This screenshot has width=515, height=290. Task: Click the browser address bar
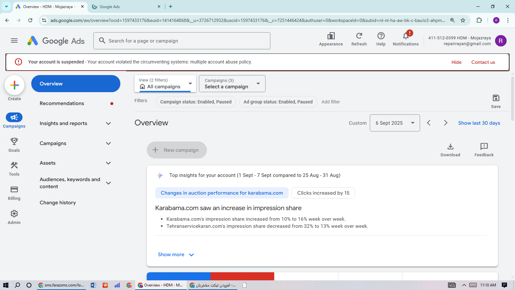248,20
